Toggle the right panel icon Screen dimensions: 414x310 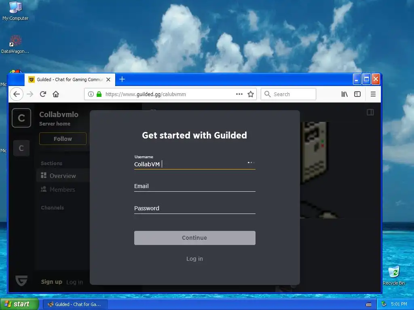point(370,112)
